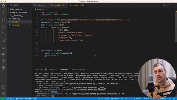Viewport: 177px width, 100px height.
Task: Expand the __pycache__ folder
Action: click(17, 16)
